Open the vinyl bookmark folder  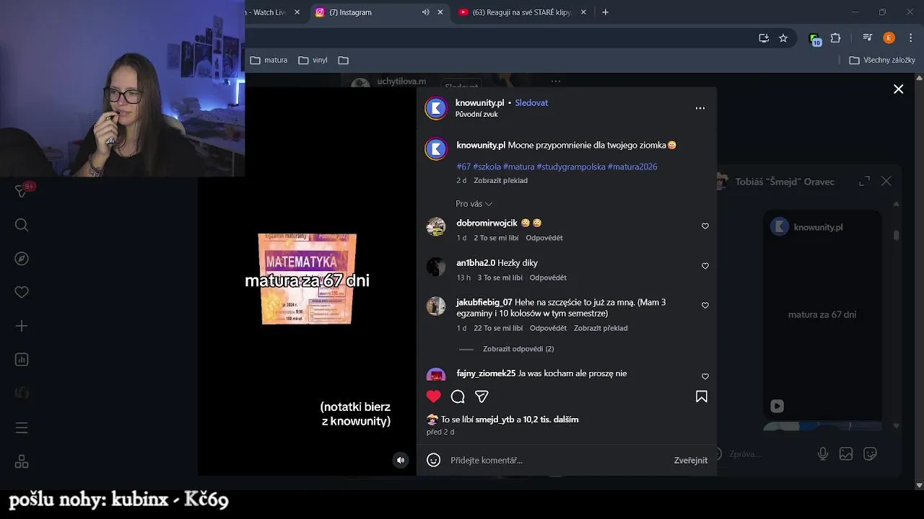coord(313,61)
